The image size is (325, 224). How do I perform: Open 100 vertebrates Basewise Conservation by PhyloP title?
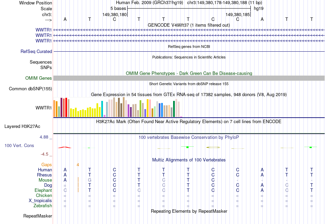tap(188, 137)
